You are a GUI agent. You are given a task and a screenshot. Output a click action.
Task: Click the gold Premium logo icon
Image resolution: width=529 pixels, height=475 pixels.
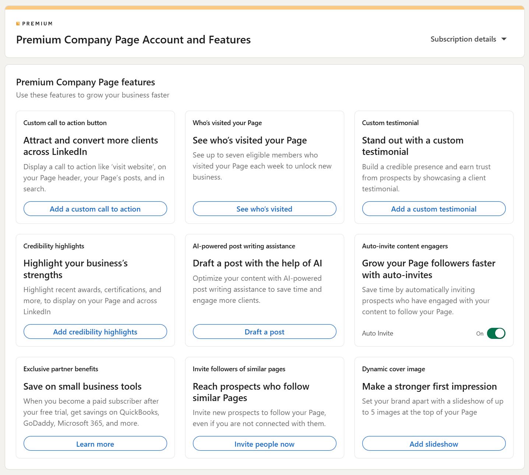pos(18,24)
